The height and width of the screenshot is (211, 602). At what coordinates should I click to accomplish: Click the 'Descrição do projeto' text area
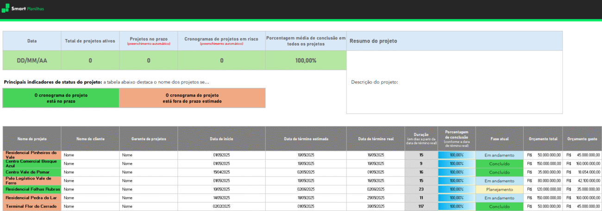point(454,82)
